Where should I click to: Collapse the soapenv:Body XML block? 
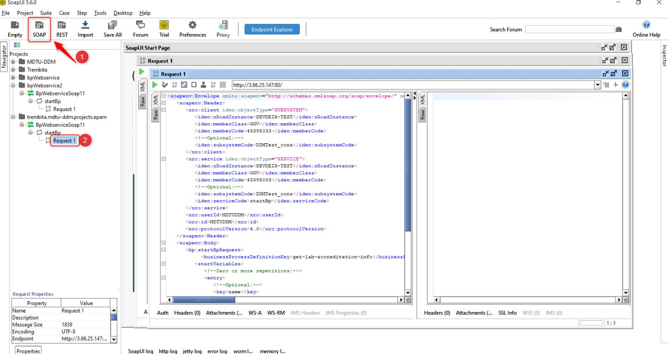(163, 243)
